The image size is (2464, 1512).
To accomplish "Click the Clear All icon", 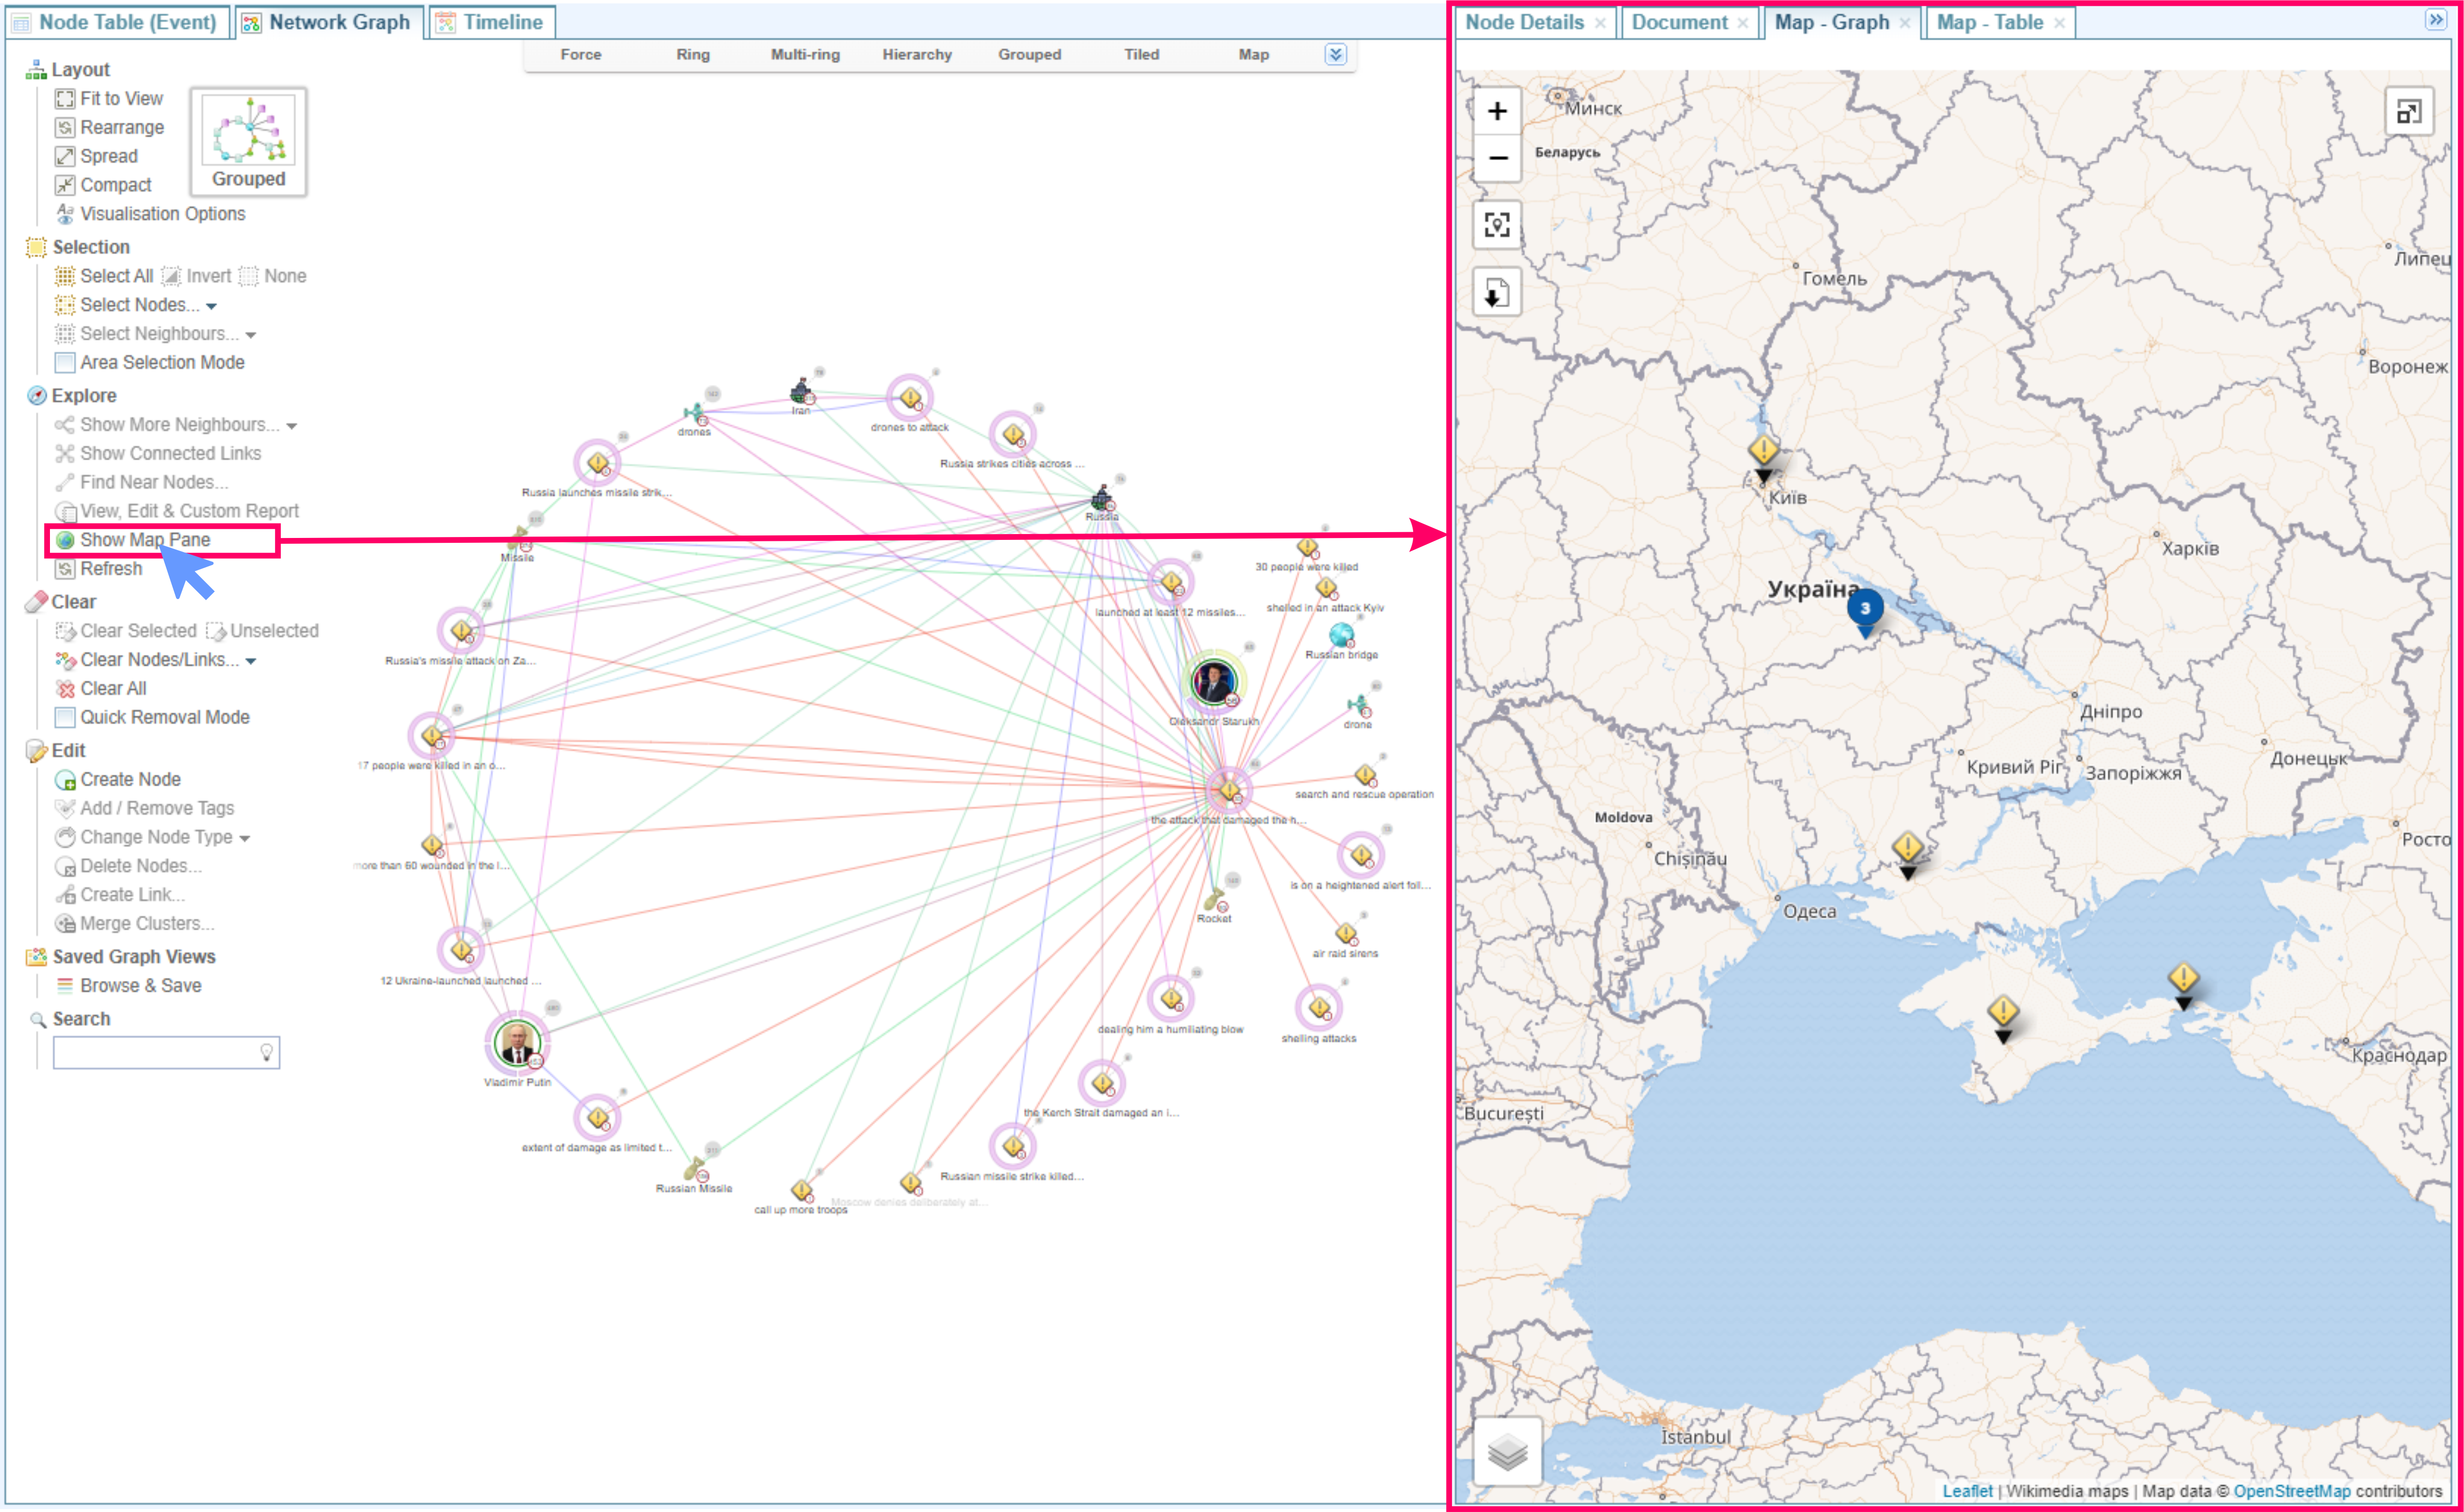I will [x=65, y=689].
